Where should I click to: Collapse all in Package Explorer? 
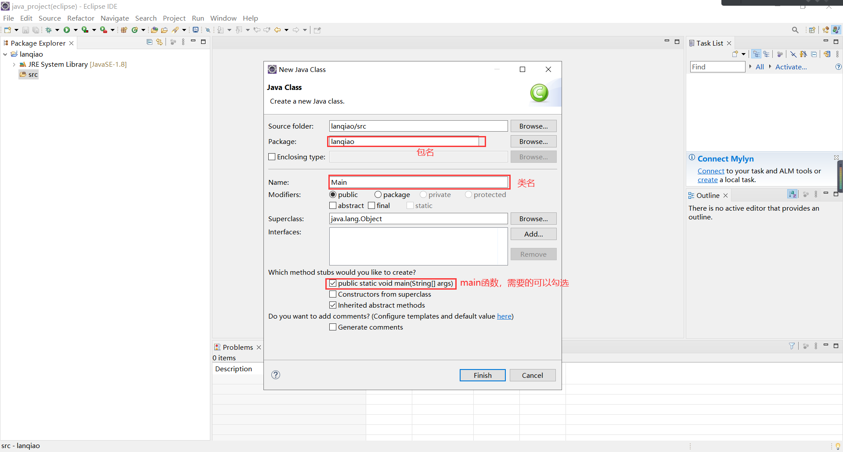(149, 42)
